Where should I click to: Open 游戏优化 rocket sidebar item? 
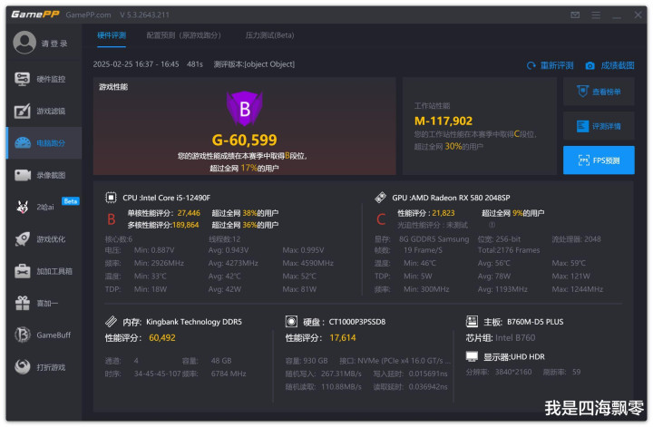coord(44,239)
